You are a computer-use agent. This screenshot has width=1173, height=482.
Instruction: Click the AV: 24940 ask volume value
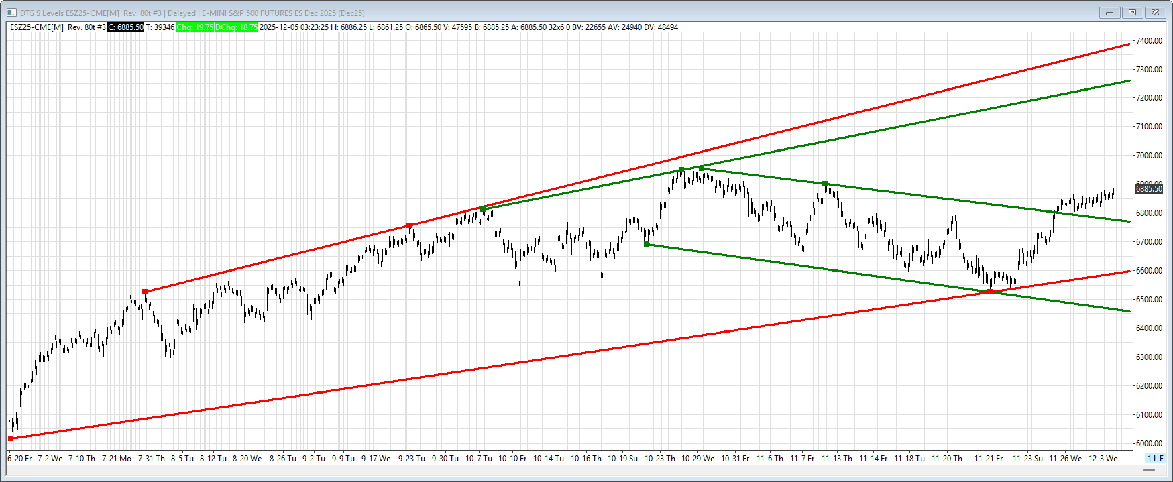point(625,27)
